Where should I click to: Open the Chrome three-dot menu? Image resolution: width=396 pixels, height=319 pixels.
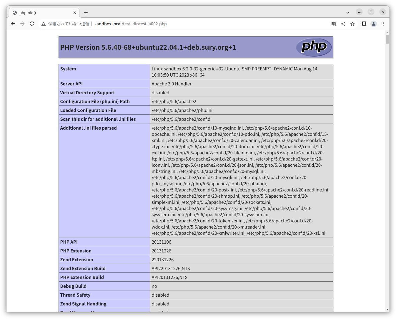point(383,24)
